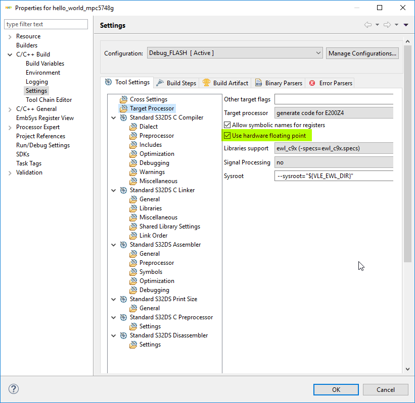Click the compiler Debugging folder icon
This screenshot has height=403, width=415.
click(x=133, y=163)
